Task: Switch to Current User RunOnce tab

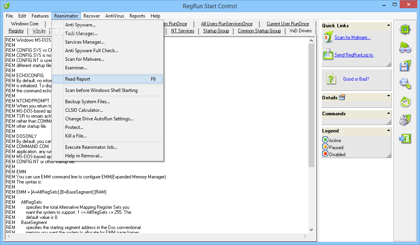Action: point(288,24)
